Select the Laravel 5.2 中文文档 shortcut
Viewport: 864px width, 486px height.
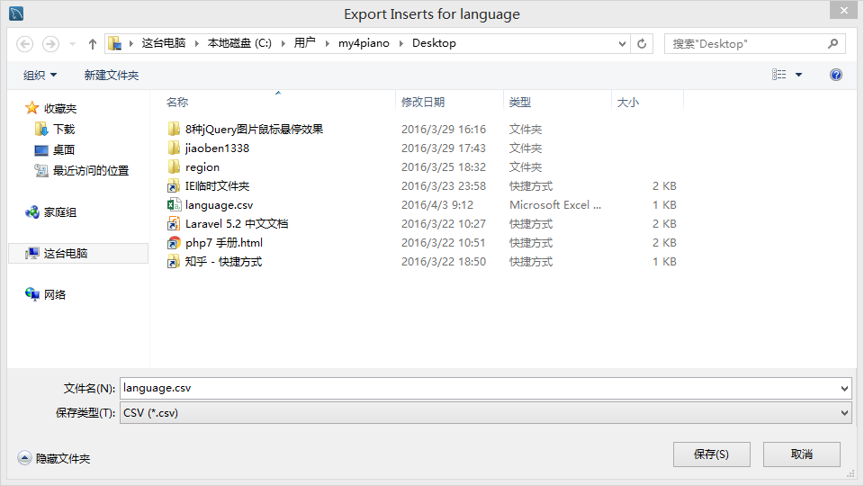coord(237,224)
